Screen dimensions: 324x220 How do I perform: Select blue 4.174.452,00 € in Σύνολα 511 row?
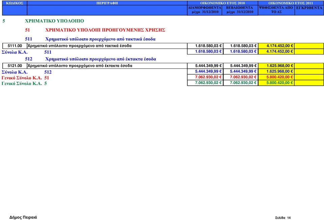point(276,51)
